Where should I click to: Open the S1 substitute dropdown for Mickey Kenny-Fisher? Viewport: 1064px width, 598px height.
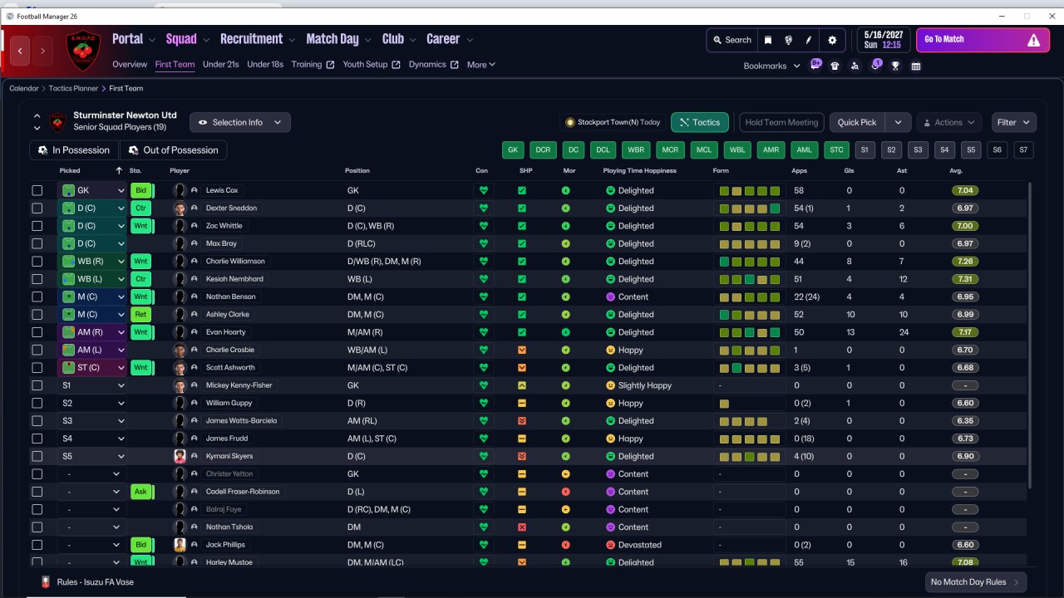(92, 385)
